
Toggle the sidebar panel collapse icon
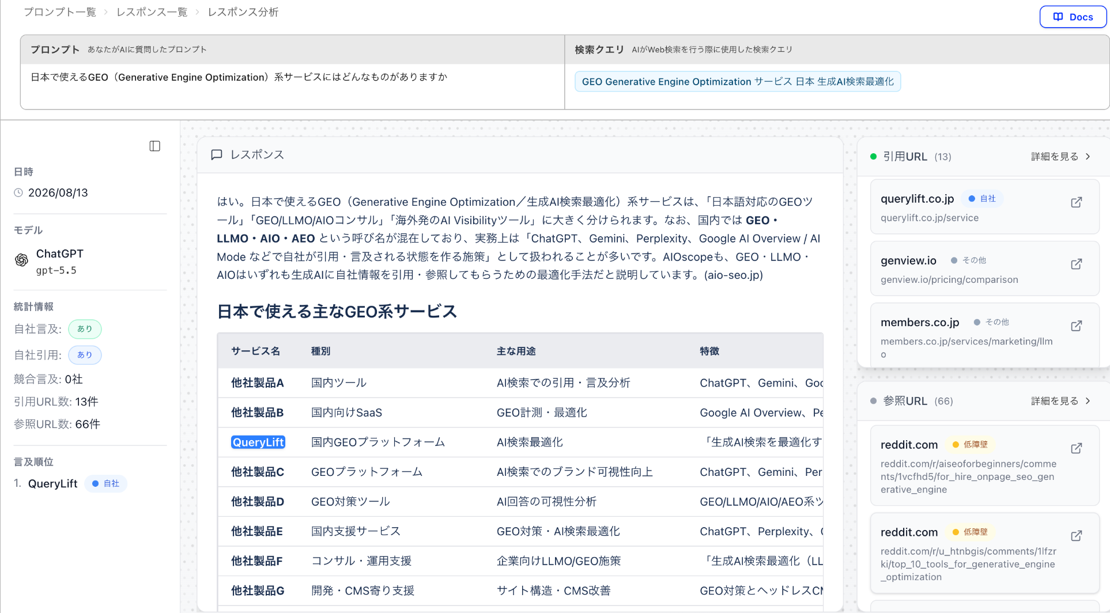(154, 146)
